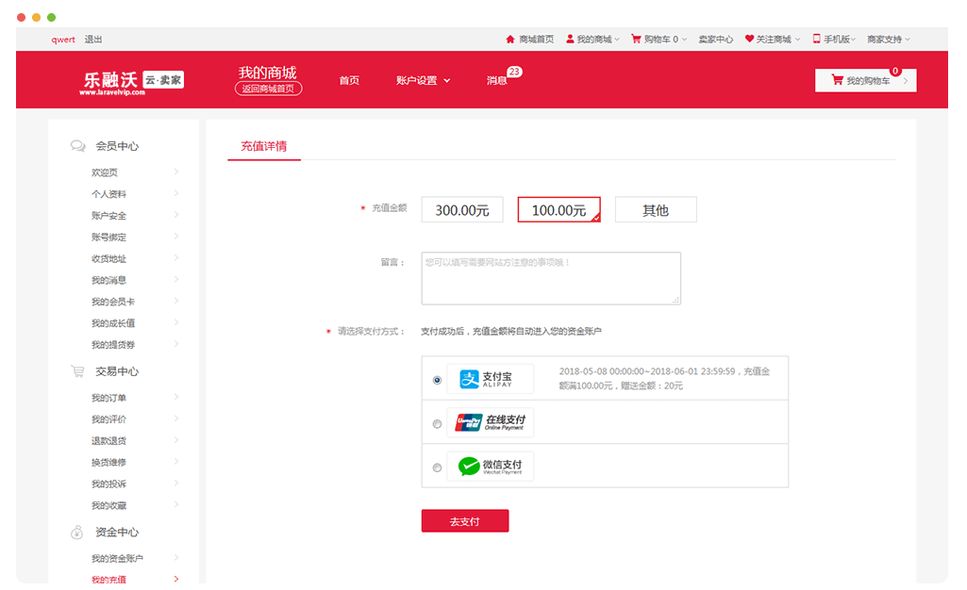Click the 退出 logout link
This screenshot has width=967, height=590.
click(93, 40)
